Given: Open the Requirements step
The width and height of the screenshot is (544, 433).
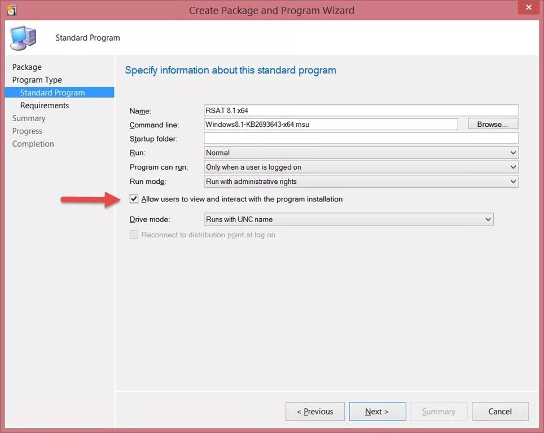Looking at the screenshot, I should pos(45,105).
